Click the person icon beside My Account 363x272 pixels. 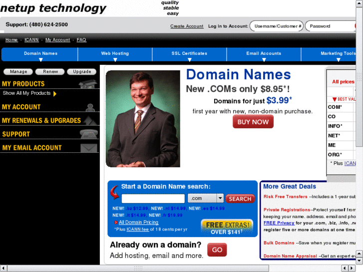coord(90,108)
